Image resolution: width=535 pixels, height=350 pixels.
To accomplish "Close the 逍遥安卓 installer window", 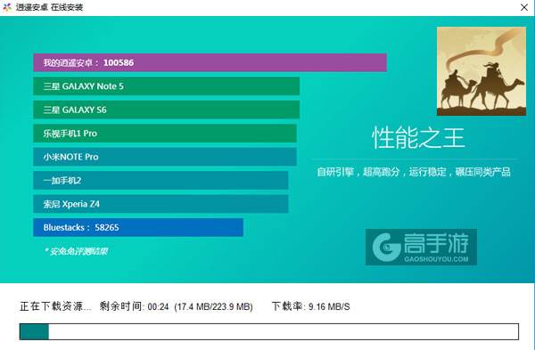I will [524, 7].
